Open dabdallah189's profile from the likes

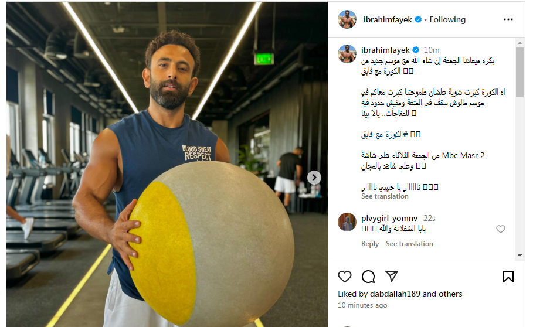click(x=395, y=294)
